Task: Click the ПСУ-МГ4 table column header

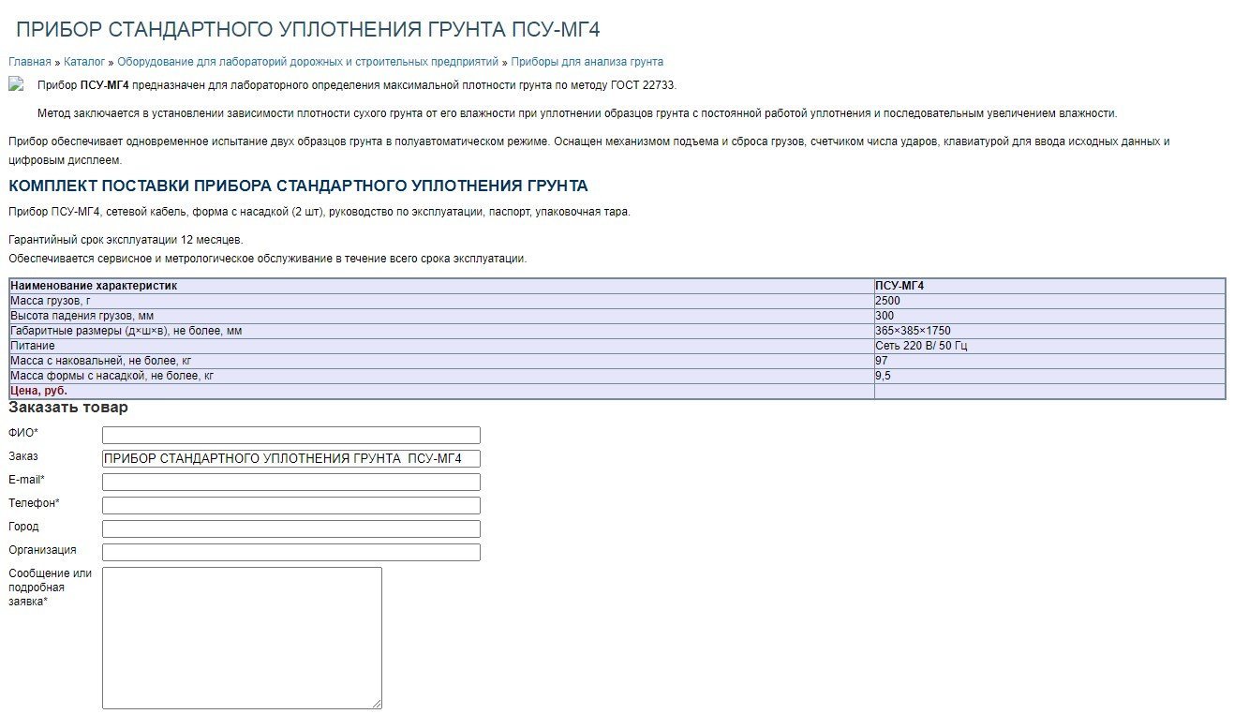Action: 899,286
